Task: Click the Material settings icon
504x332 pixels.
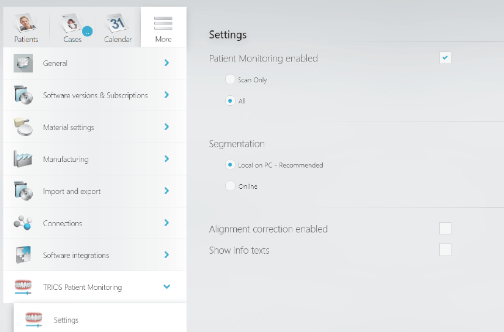Action: (23, 127)
